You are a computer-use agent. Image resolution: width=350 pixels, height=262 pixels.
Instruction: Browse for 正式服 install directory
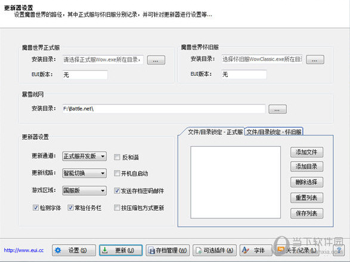[x=156, y=60]
